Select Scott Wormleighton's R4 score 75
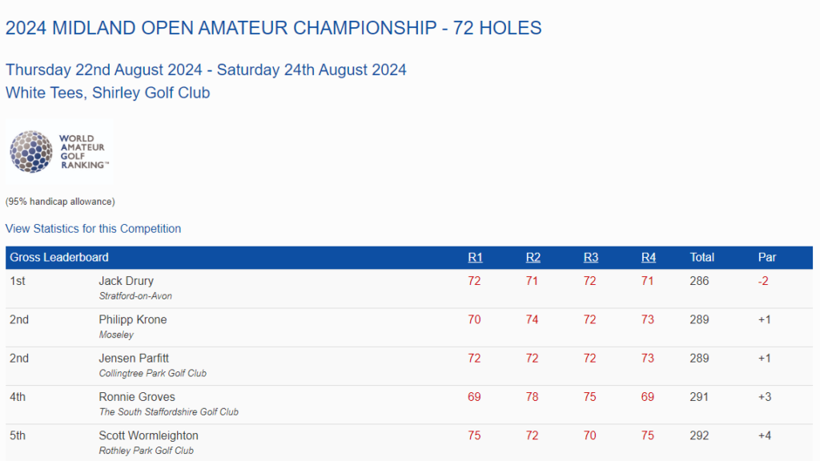820x461 pixels. [x=647, y=436]
